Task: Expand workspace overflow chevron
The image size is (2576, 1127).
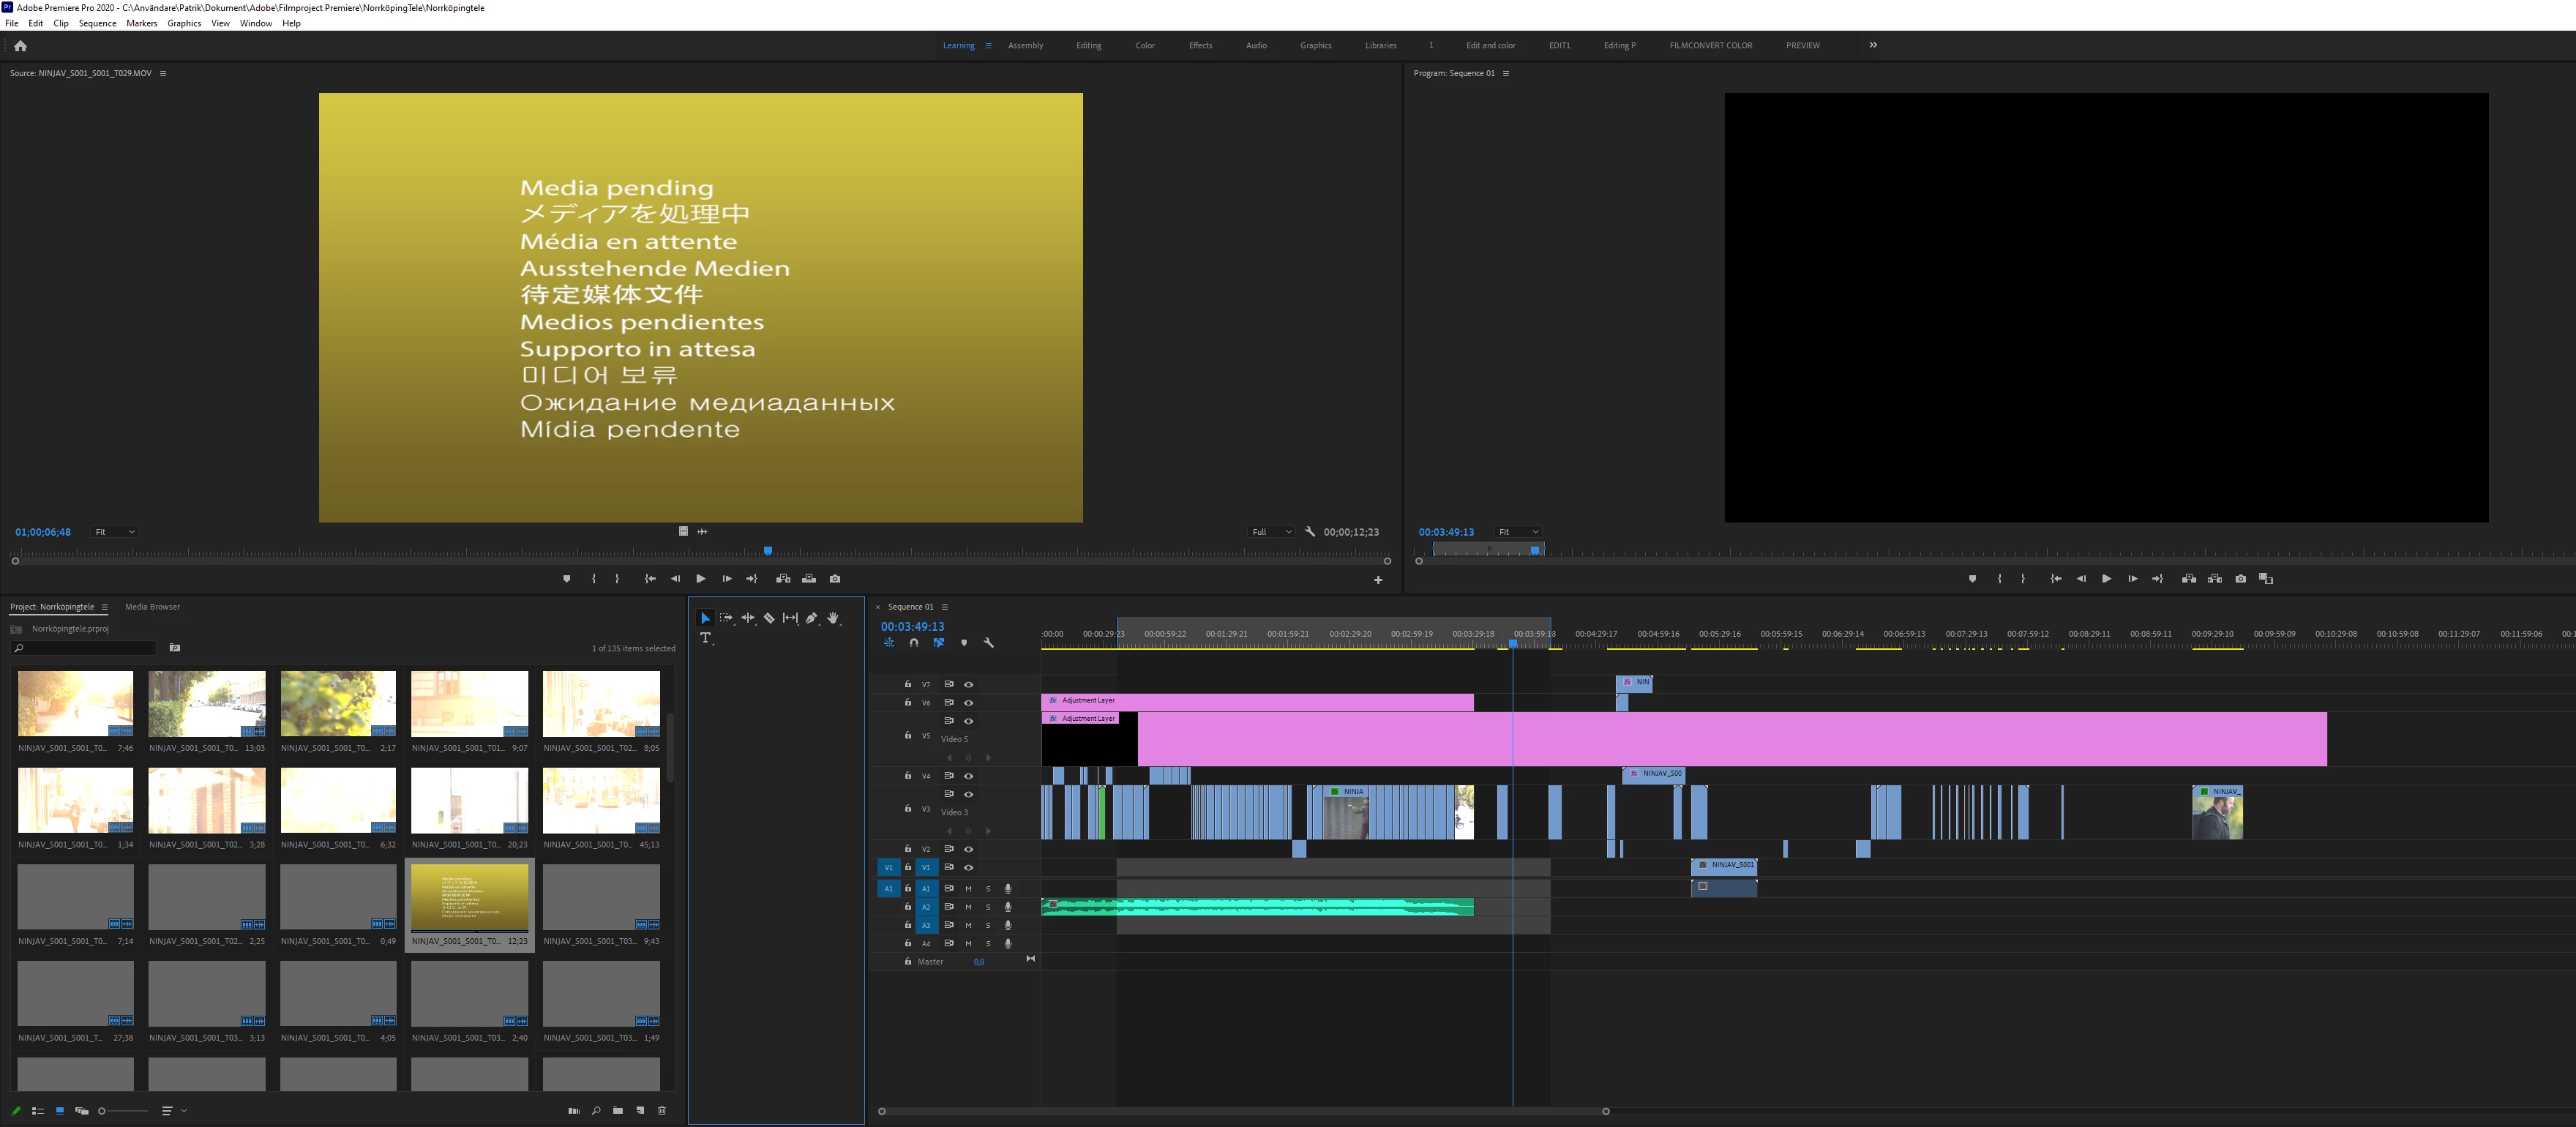Action: point(1873,45)
